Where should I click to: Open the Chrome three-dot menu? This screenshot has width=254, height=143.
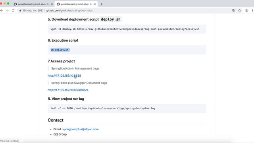(x=252, y=10)
